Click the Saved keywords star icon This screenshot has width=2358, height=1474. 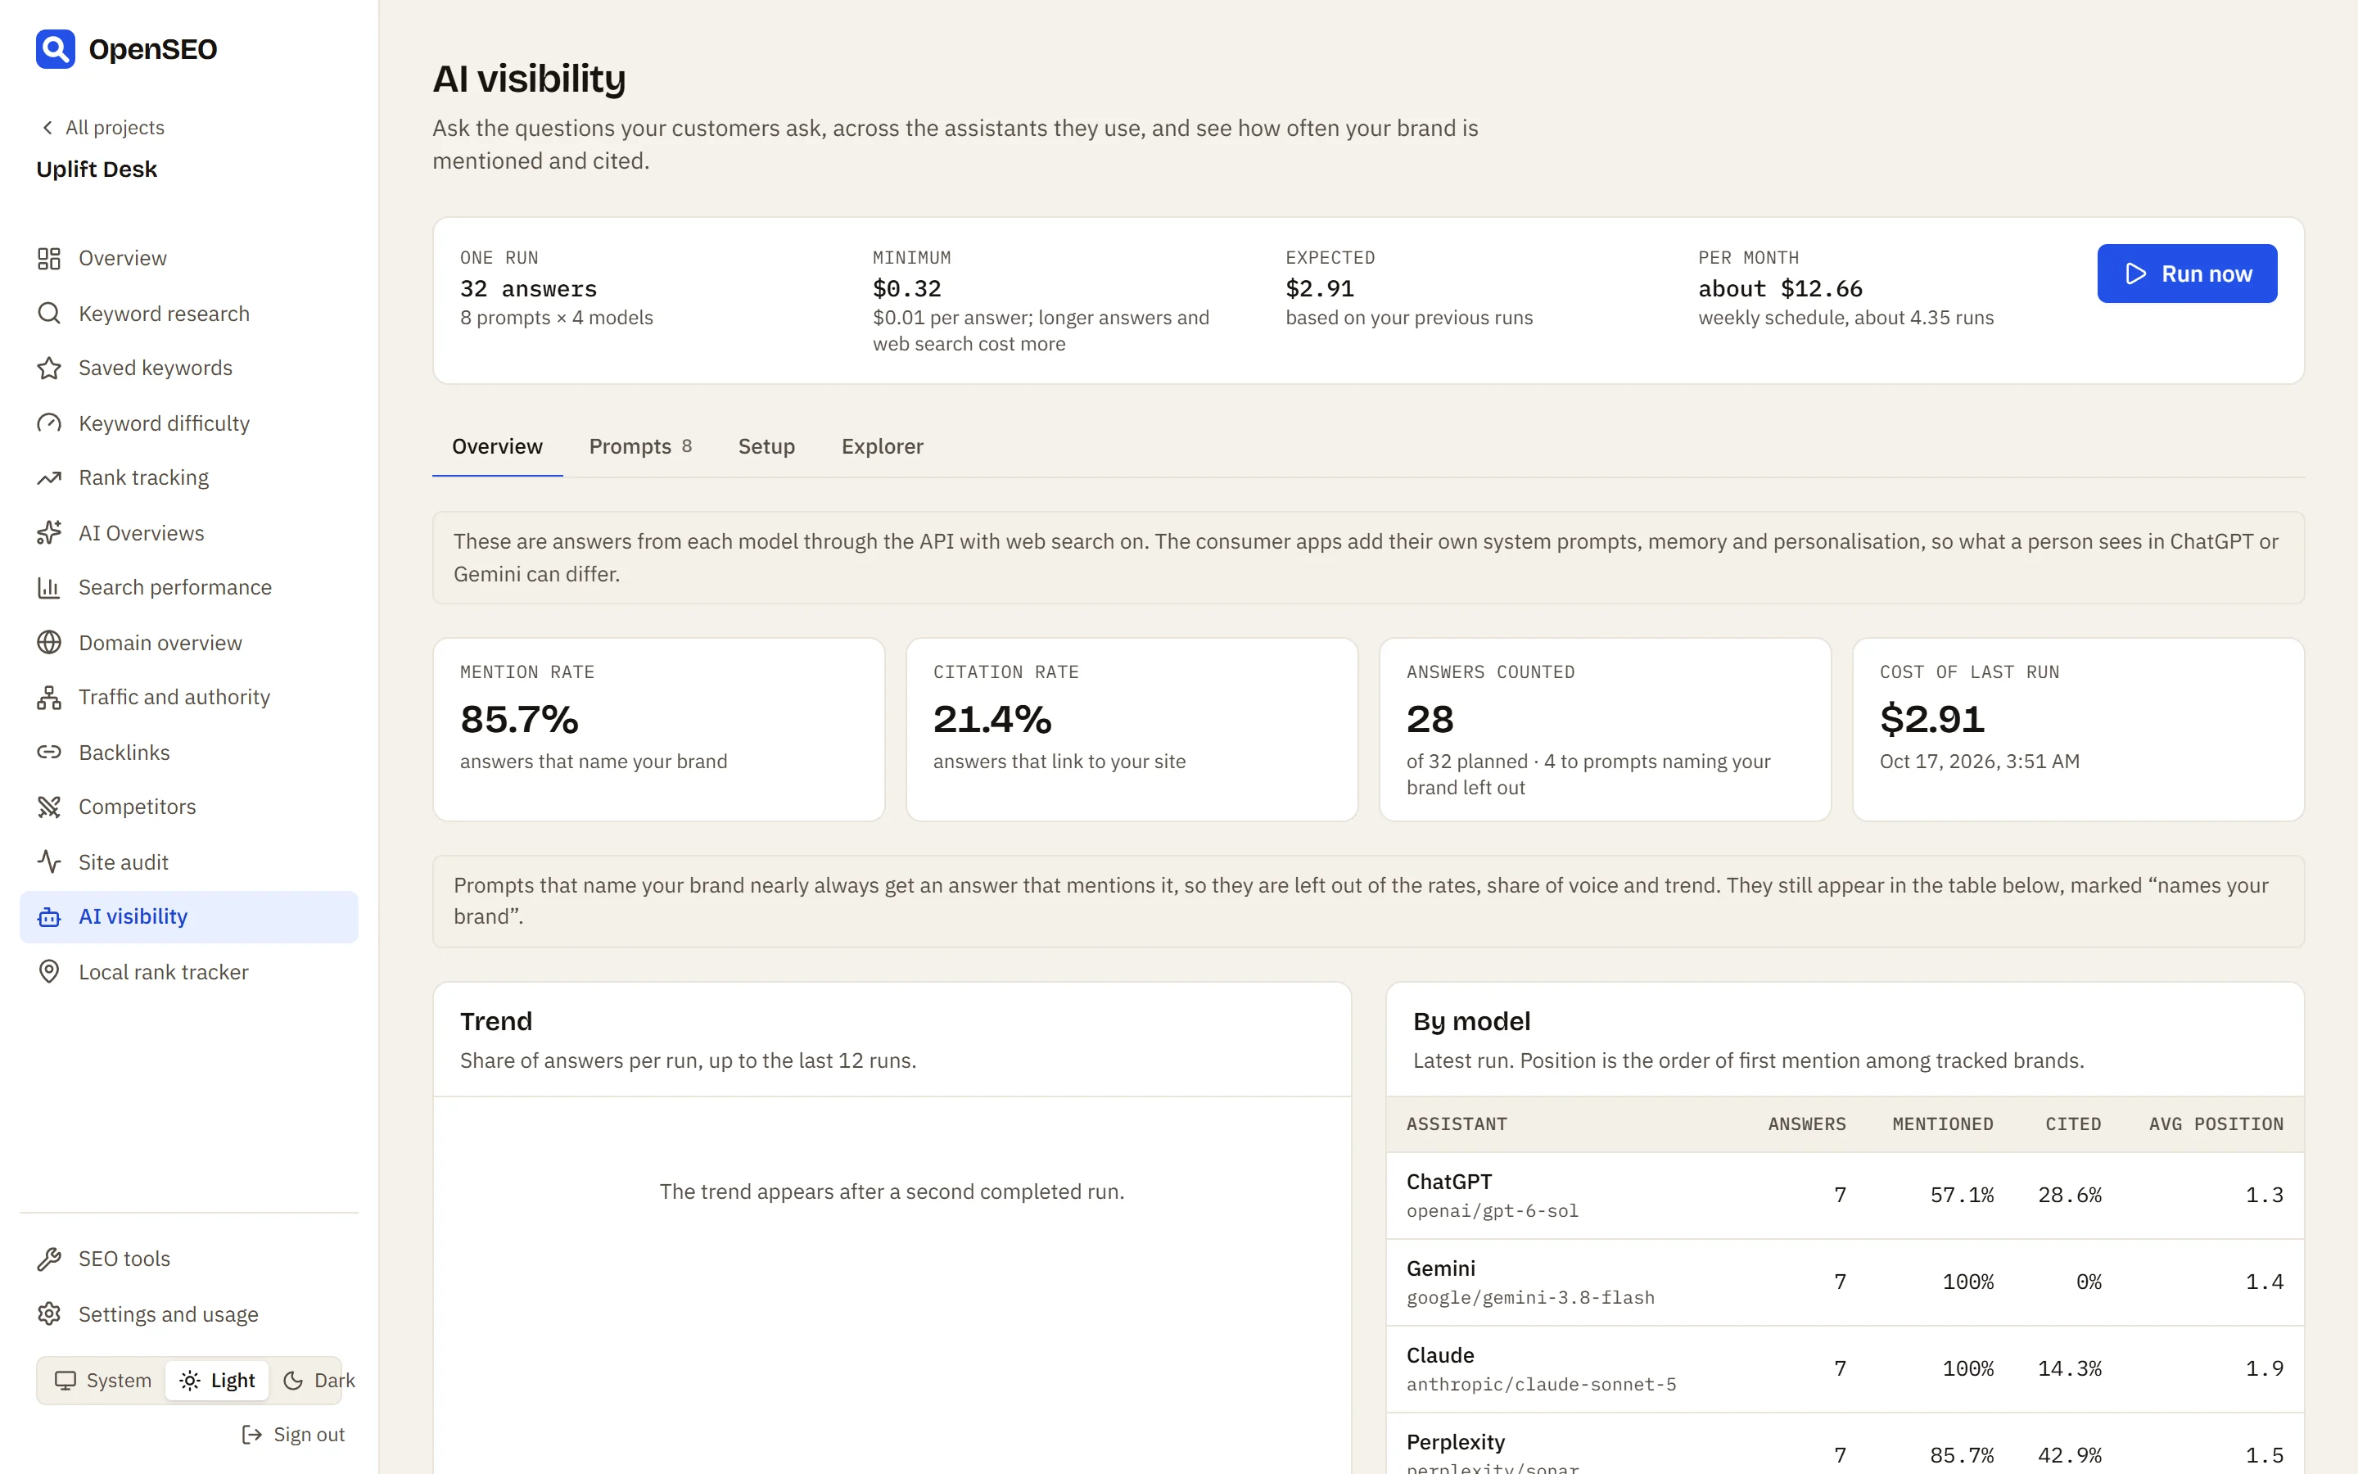point(49,368)
